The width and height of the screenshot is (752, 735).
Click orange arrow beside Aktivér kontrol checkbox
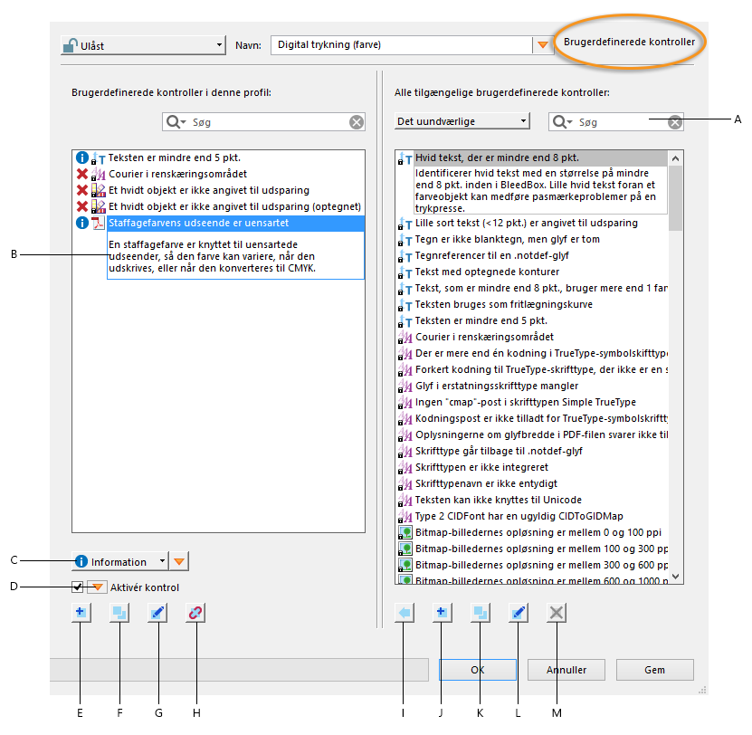97,587
